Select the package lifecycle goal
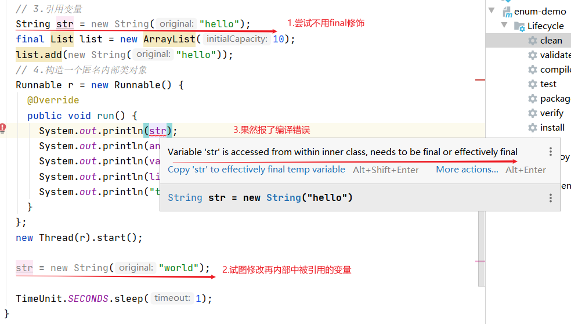The width and height of the screenshot is (571, 324). click(x=555, y=99)
